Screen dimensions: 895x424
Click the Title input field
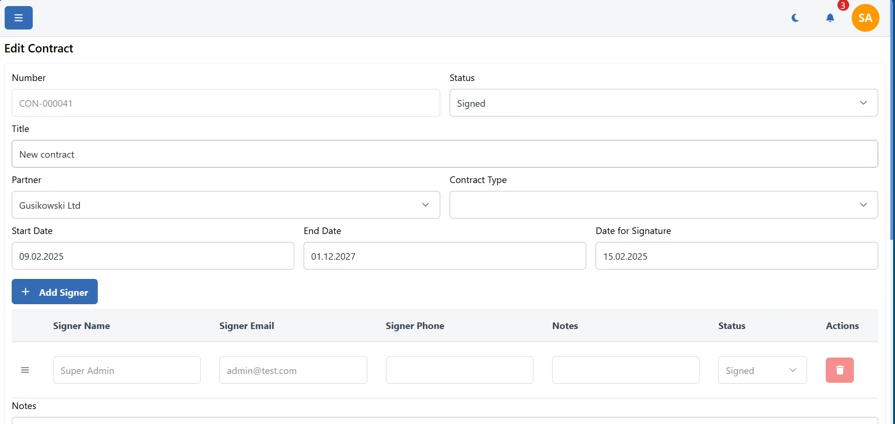click(444, 154)
